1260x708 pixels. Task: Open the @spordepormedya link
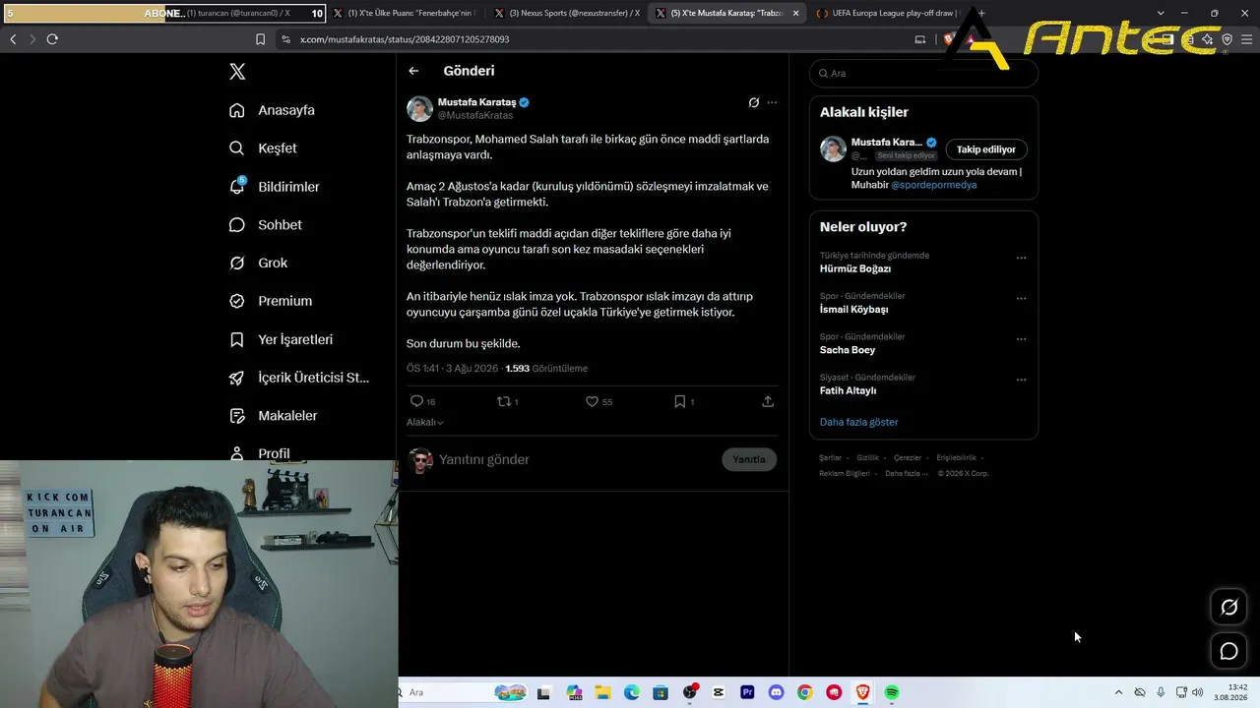(934, 185)
